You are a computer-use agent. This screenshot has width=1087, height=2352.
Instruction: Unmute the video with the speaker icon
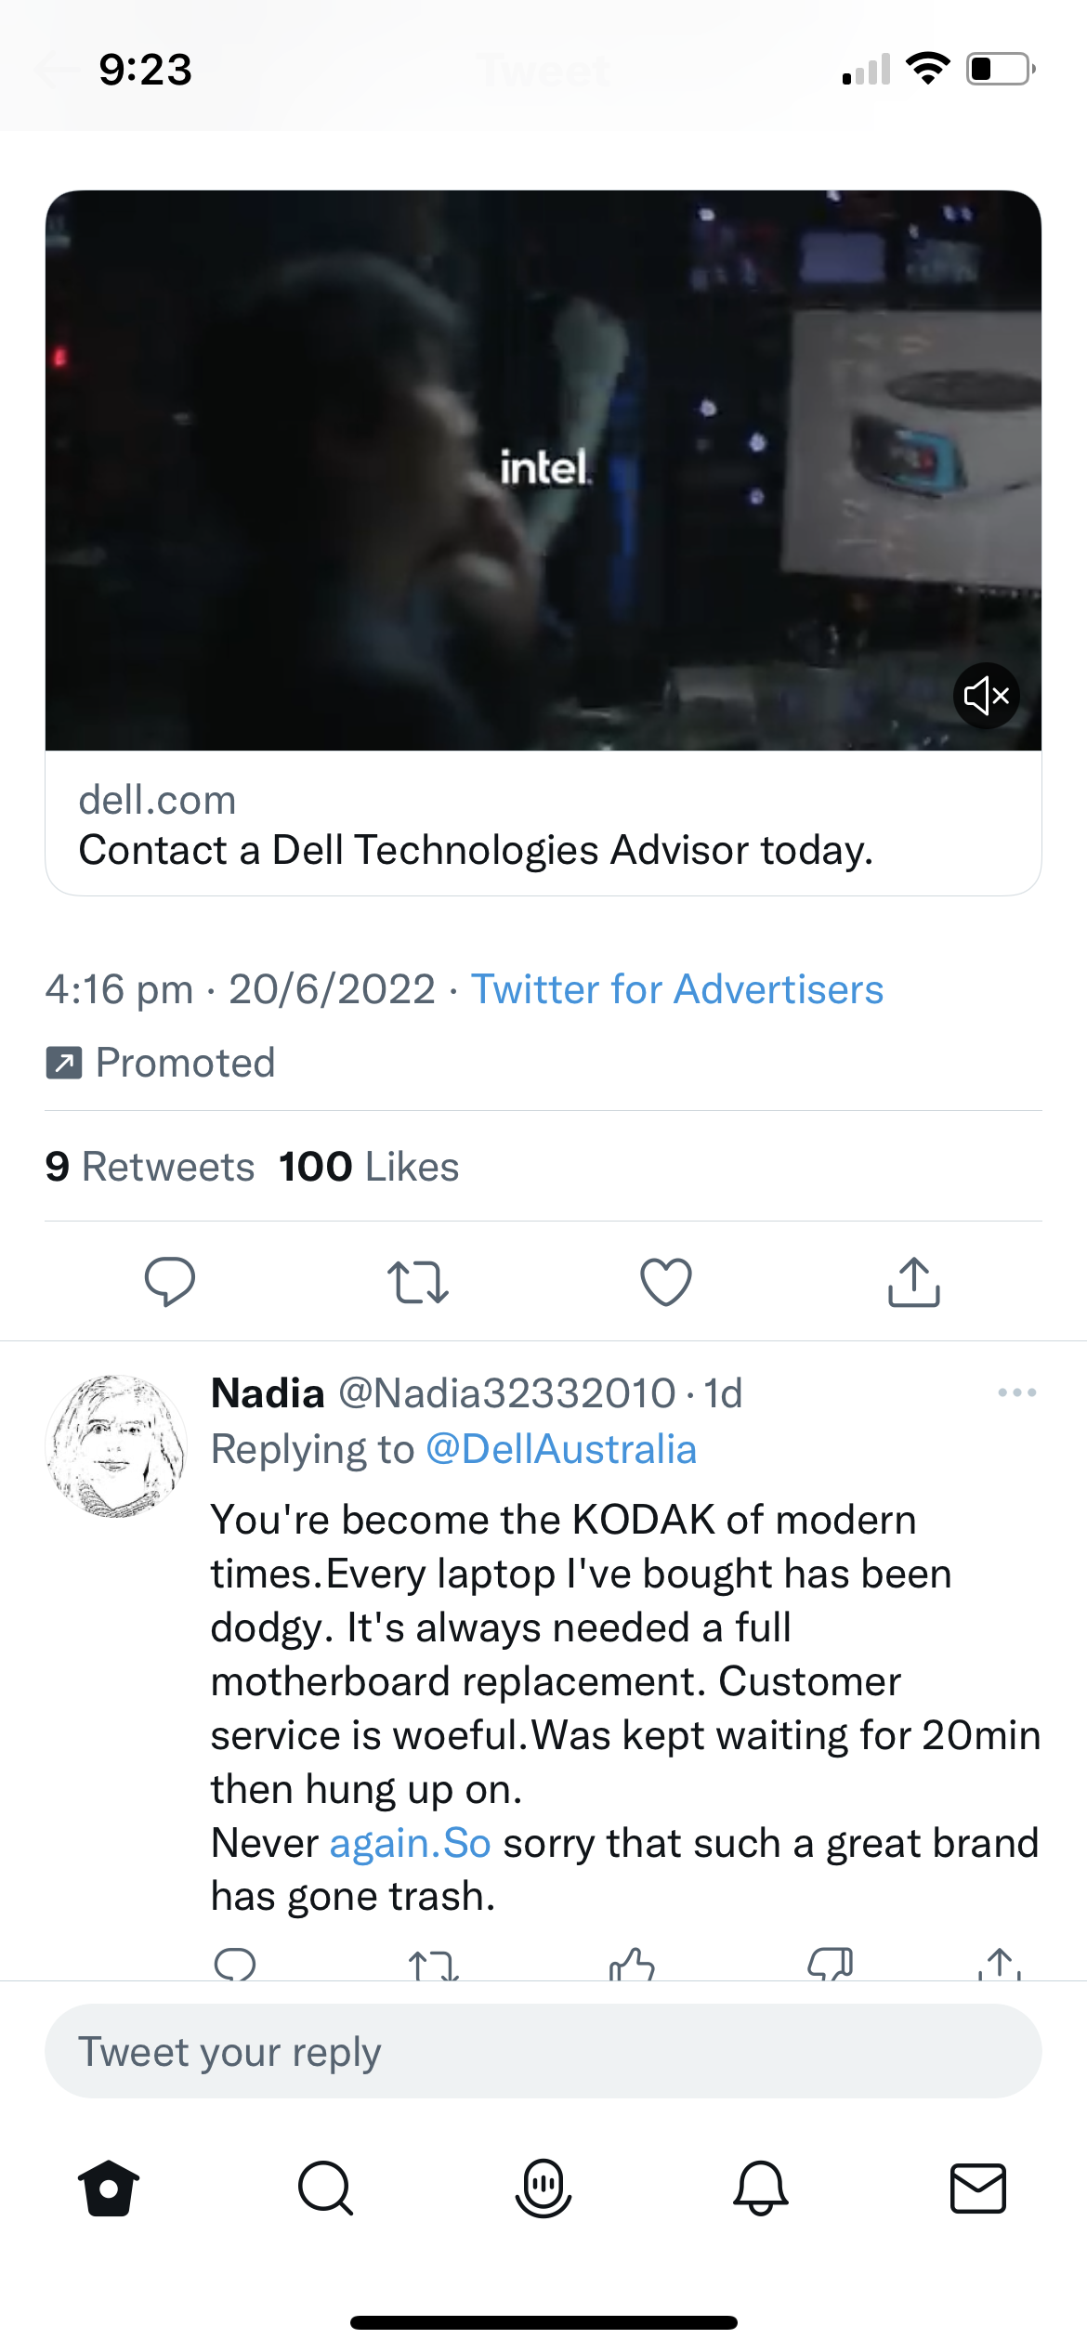click(986, 695)
